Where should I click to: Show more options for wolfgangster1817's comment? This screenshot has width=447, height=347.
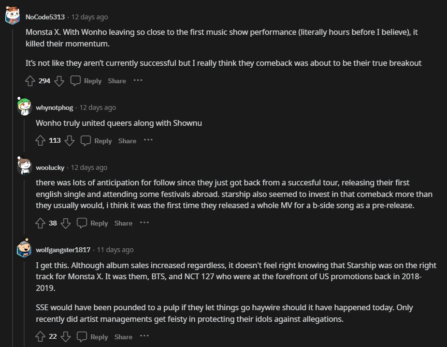tap(144, 336)
